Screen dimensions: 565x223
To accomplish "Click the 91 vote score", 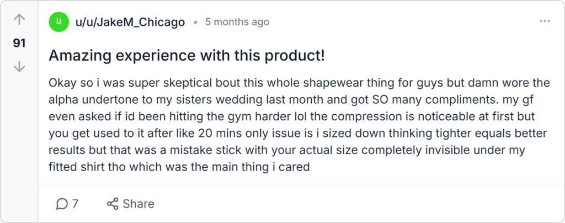I will (19, 43).
